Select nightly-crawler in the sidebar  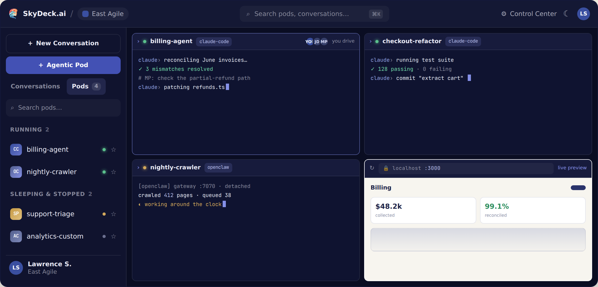coord(63,172)
